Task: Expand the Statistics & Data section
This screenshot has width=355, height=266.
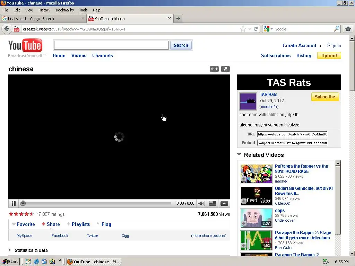Action: pos(9,250)
